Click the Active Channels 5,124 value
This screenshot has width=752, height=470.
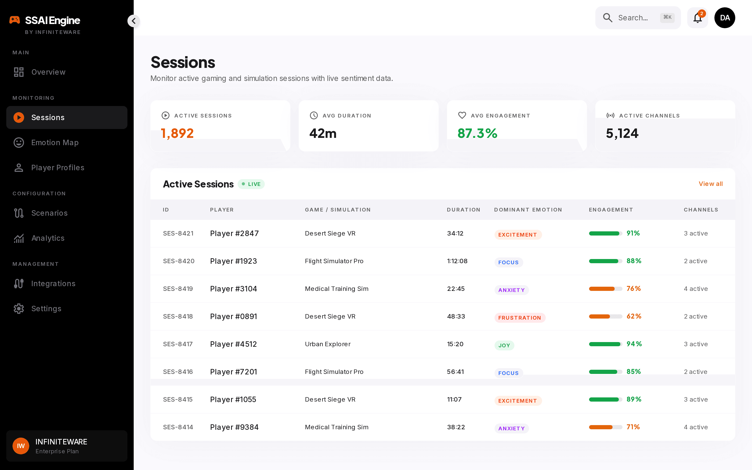(622, 133)
